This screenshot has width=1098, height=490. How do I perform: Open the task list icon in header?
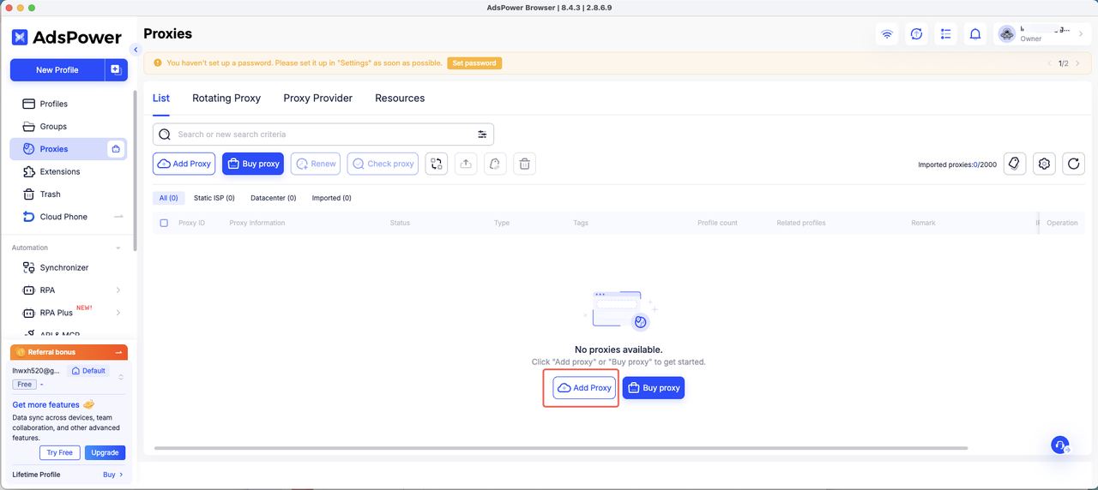coord(945,34)
